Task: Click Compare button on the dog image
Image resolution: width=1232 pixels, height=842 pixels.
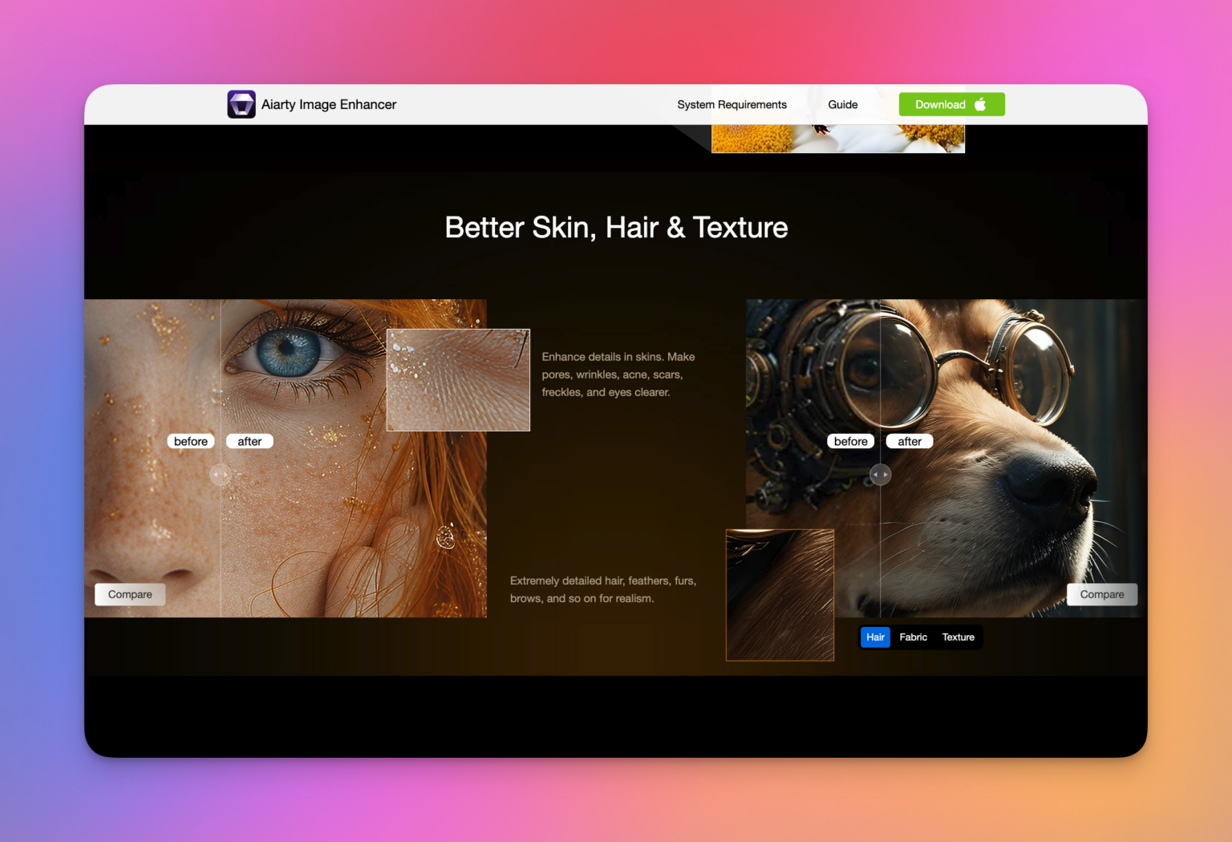Action: click(x=1102, y=594)
